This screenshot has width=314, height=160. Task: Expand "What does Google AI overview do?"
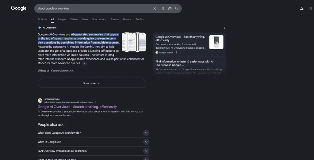point(93,133)
